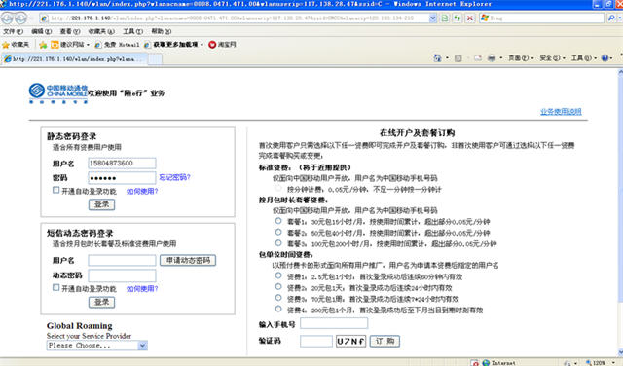Click the 申请动态密码 button
The height and width of the screenshot is (366, 623).
point(188,260)
